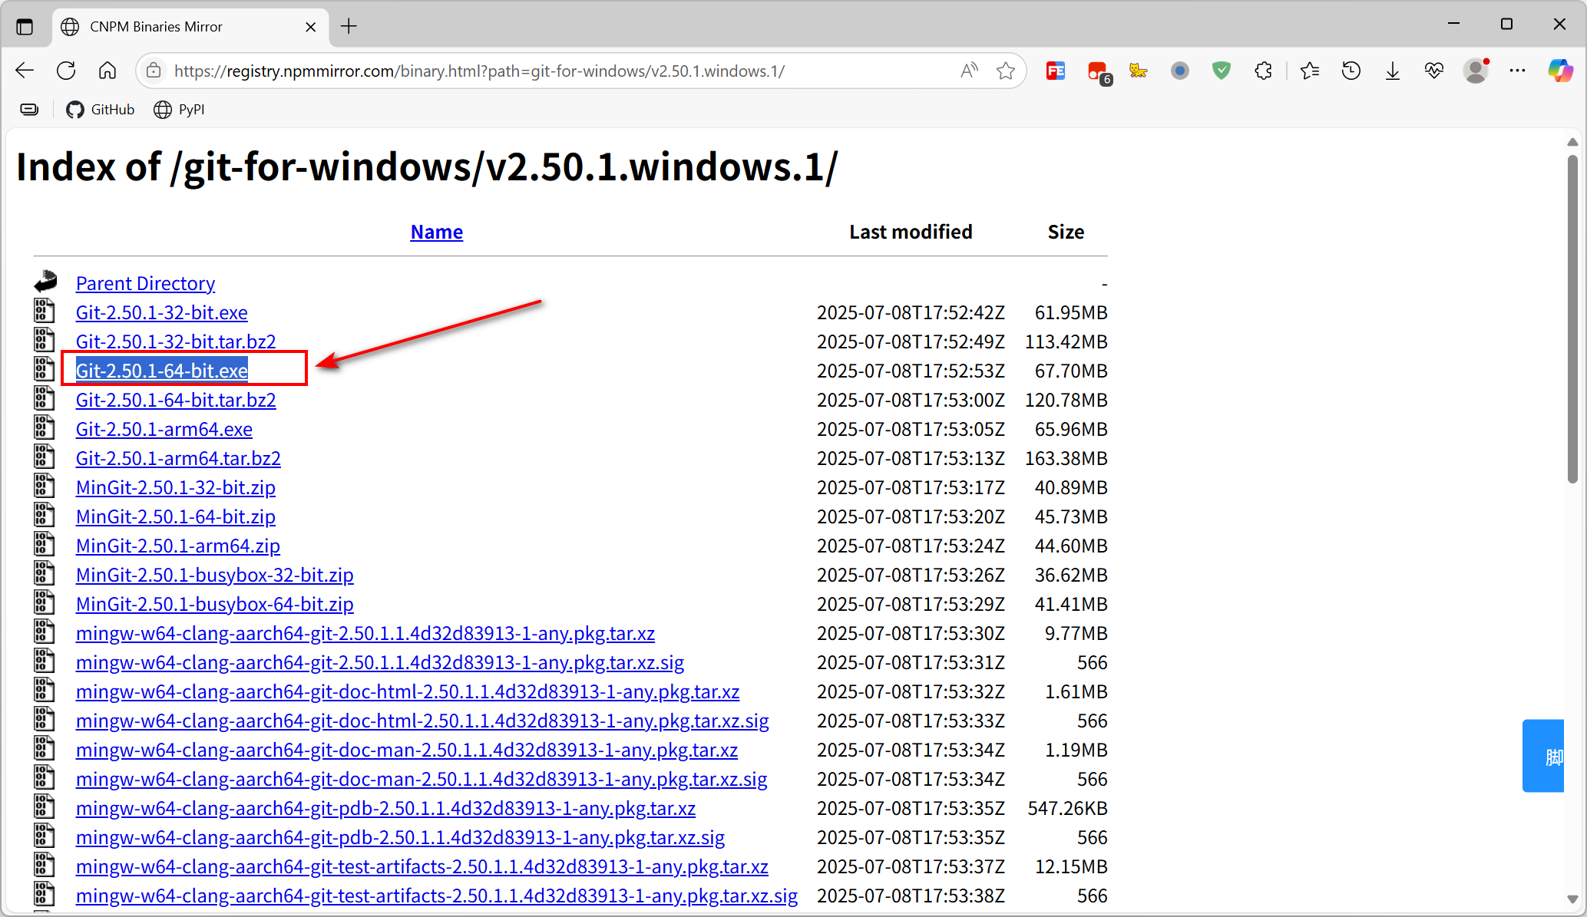This screenshot has height=917, width=1587.
Task: Download Git-2.50.1-64-bit.tar.bz2
Action: click(175, 400)
